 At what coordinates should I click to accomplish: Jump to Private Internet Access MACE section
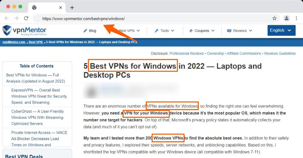tap(39, 139)
